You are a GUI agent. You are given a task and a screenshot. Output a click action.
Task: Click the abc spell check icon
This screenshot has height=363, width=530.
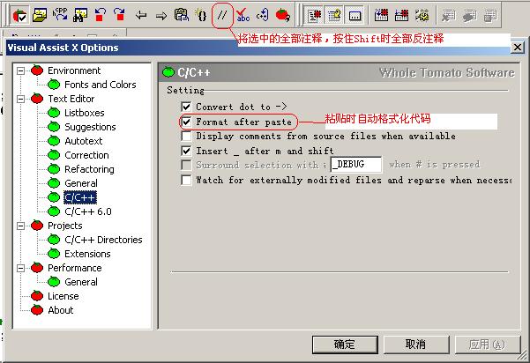click(x=243, y=15)
